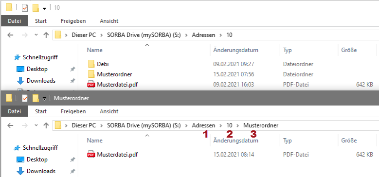Expand chevron after Dieser PC in top window

coord(102,35)
